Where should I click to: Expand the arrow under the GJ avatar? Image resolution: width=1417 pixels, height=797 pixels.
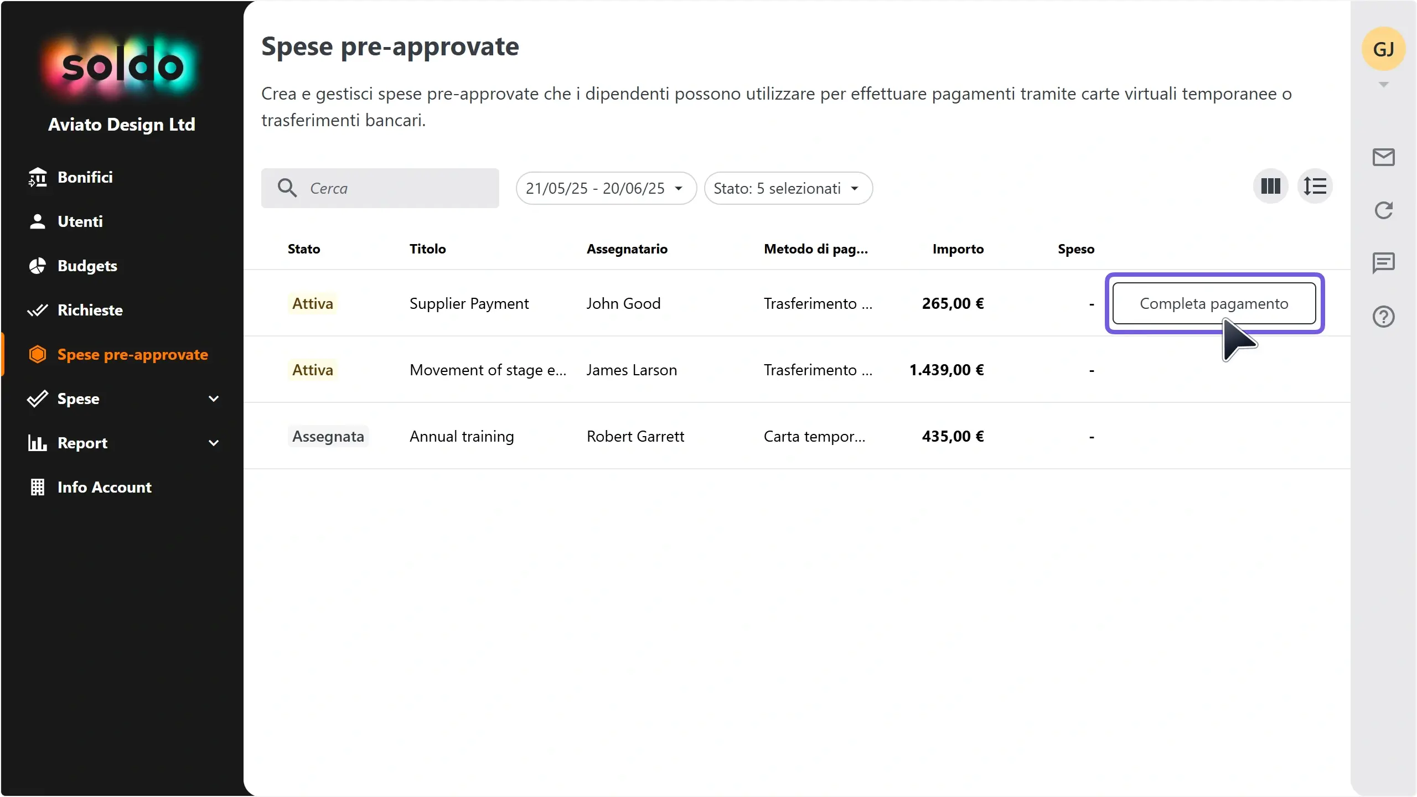coord(1384,85)
